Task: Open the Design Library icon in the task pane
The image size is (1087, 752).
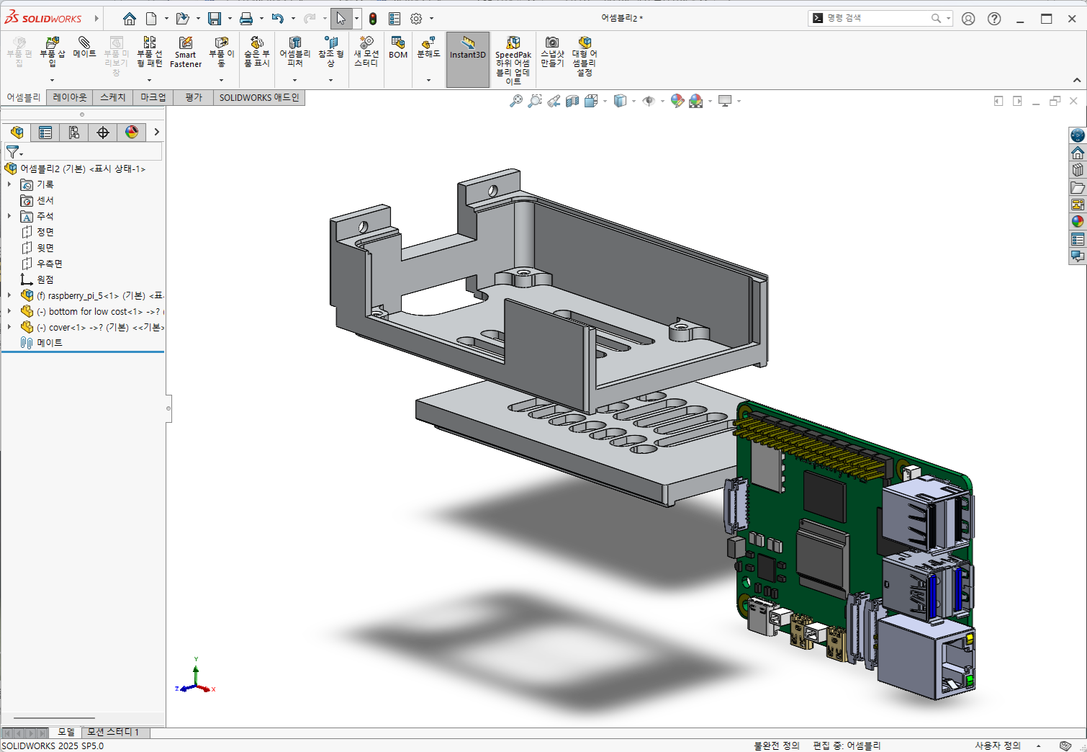Action: click(1078, 170)
